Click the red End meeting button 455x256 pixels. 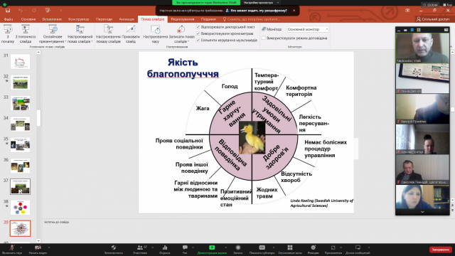pos(441,250)
